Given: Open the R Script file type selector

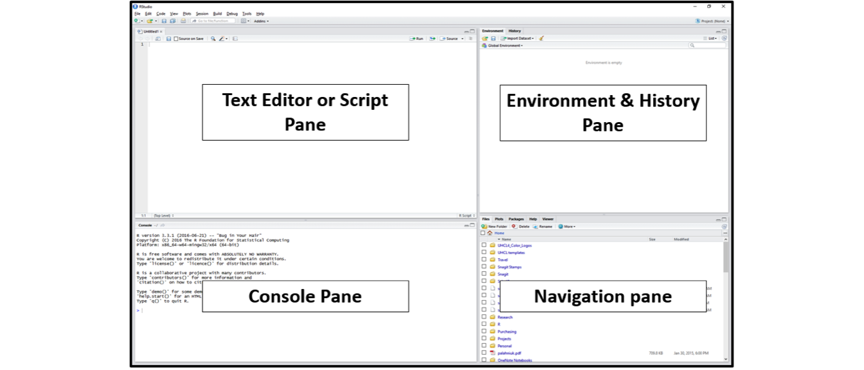Looking at the screenshot, I should click(x=465, y=216).
